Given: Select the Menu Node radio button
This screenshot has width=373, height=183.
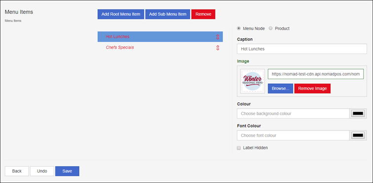Looking at the screenshot, I should (239, 29).
